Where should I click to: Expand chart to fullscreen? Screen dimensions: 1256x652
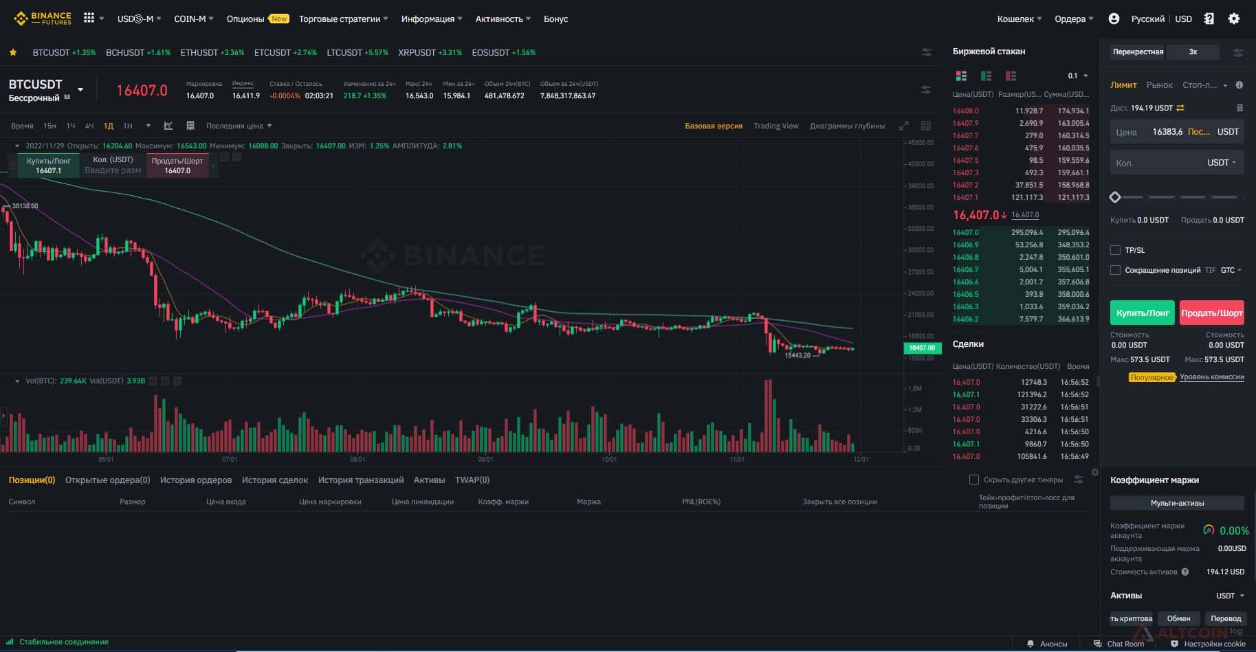[x=904, y=126]
